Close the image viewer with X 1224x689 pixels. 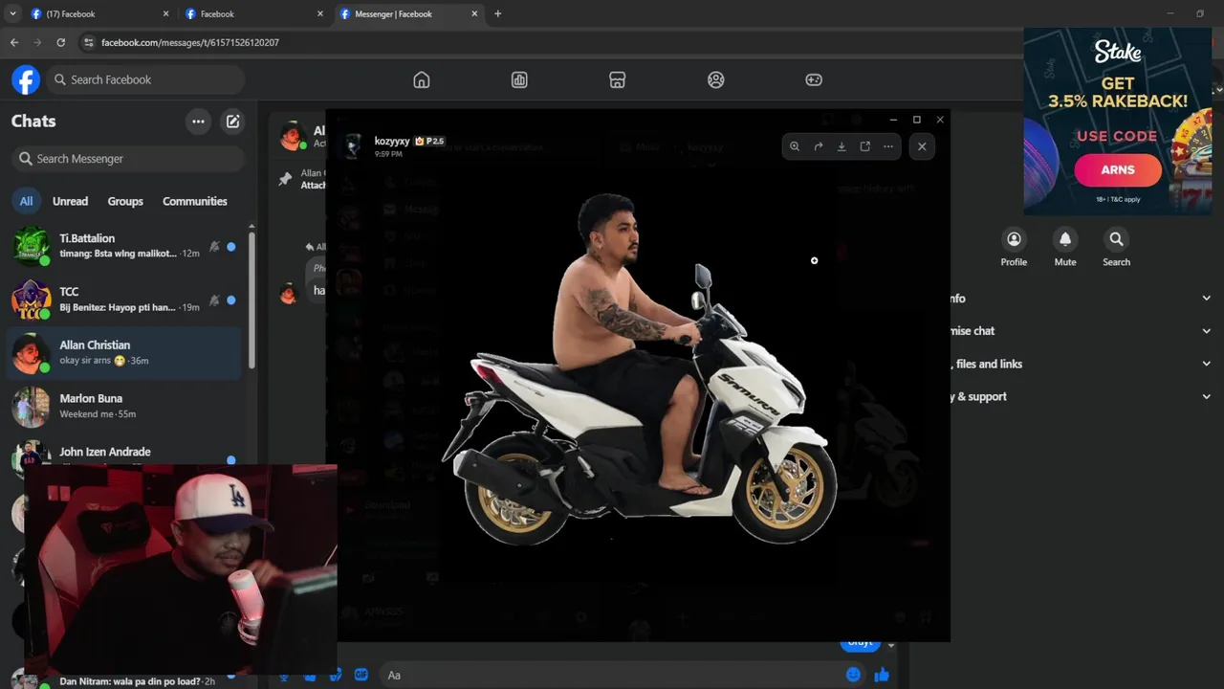[922, 146]
